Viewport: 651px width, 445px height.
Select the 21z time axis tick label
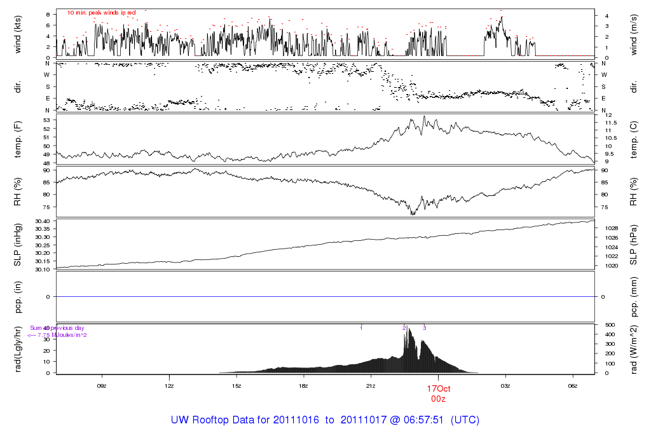371,386
